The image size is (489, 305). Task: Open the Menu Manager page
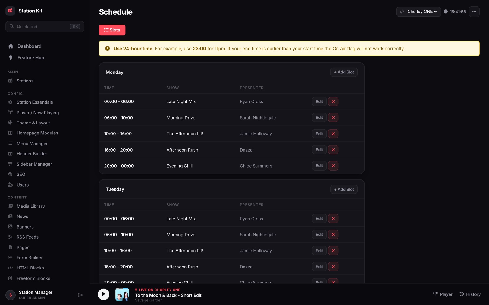(32, 143)
